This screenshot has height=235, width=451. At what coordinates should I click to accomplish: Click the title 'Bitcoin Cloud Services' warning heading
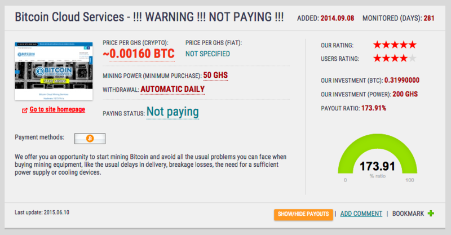(149, 17)
